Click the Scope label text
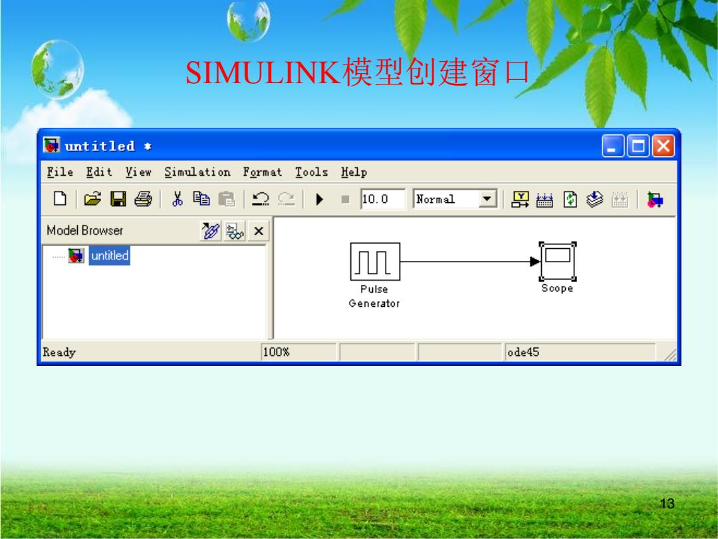 [557, 288]
